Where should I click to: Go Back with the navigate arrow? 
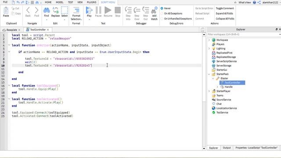[28, 10]
